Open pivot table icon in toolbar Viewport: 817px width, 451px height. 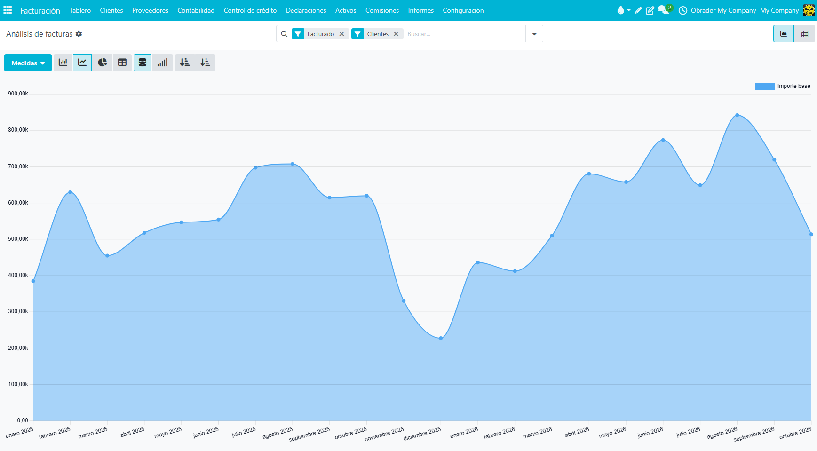pyautogui.click(x=122, y=63)
